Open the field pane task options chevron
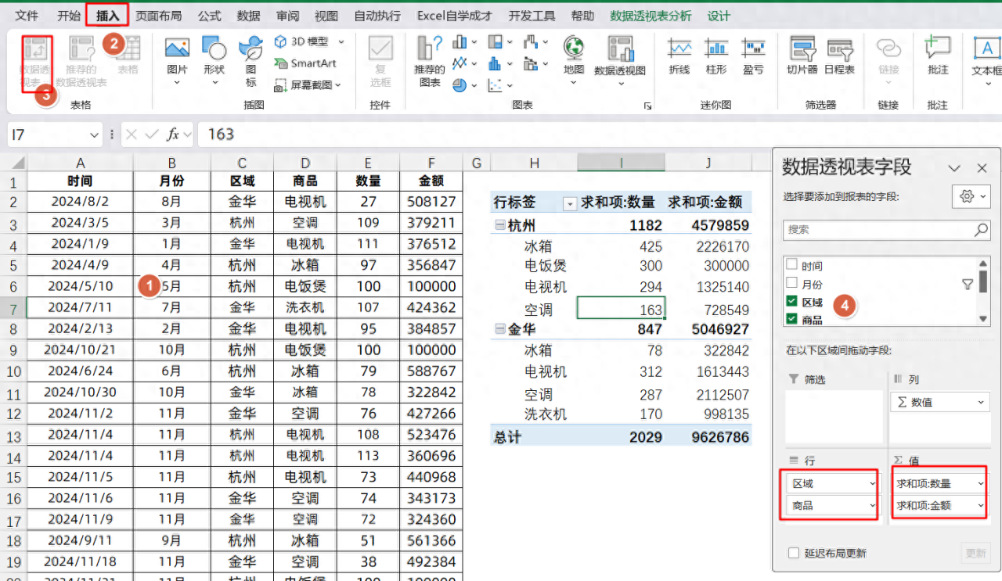 [x=954, y=168]
